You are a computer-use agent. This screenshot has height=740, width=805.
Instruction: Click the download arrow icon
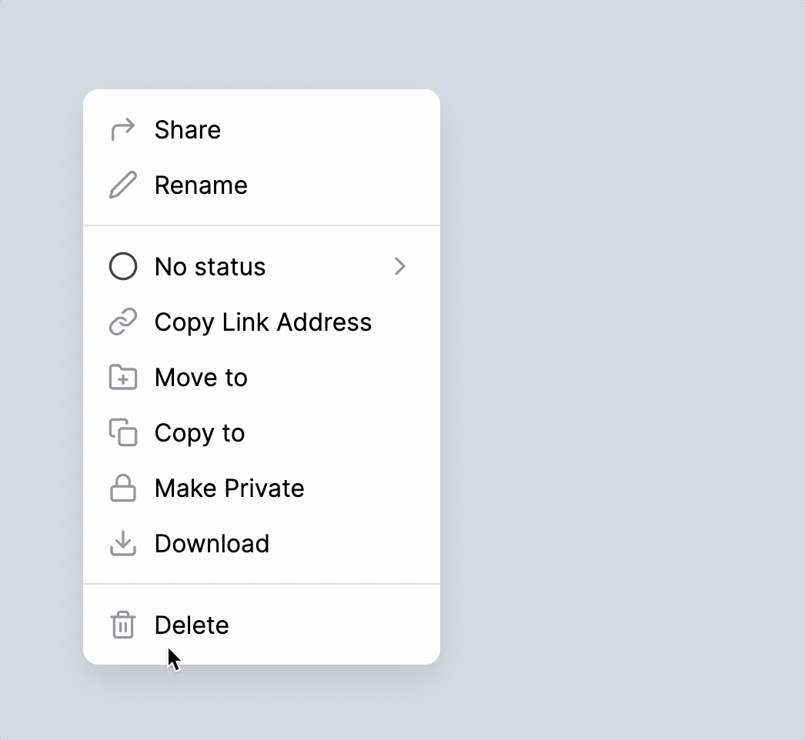pyautogui.click(x=122, y=543)
